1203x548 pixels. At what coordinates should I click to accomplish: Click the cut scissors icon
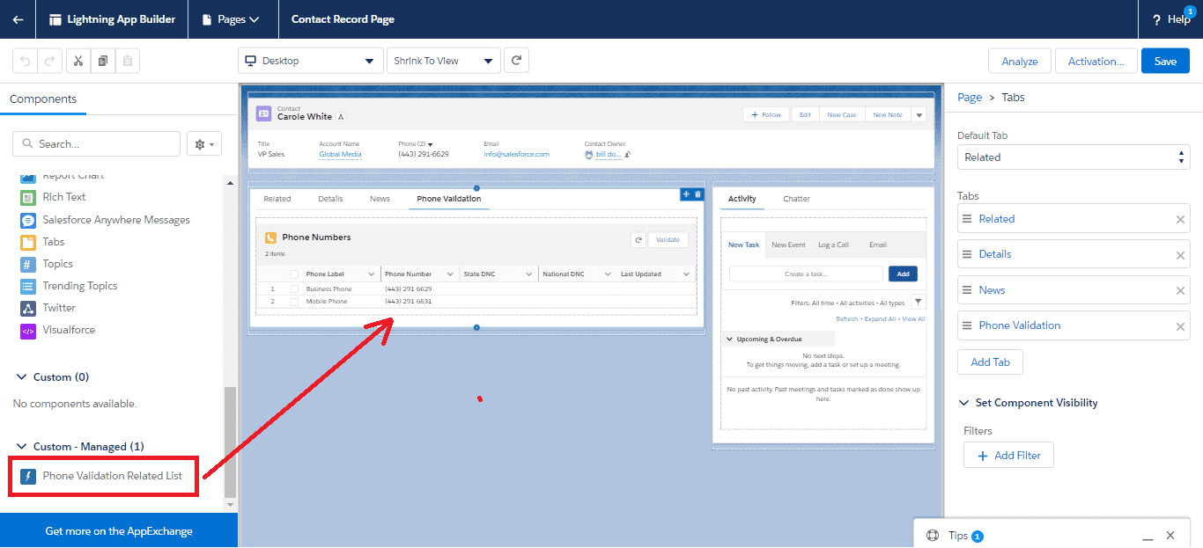[78, 61]
